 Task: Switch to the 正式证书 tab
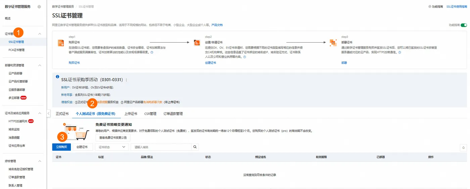(x=62, y=114)
